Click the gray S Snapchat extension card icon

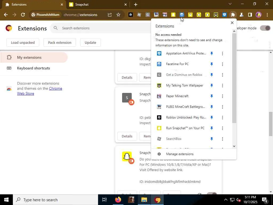(x=127, y=98)
